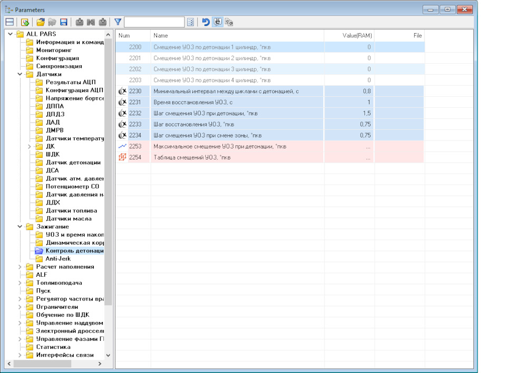
Task: Click the split panel layout icon
Action: point(9,22)
